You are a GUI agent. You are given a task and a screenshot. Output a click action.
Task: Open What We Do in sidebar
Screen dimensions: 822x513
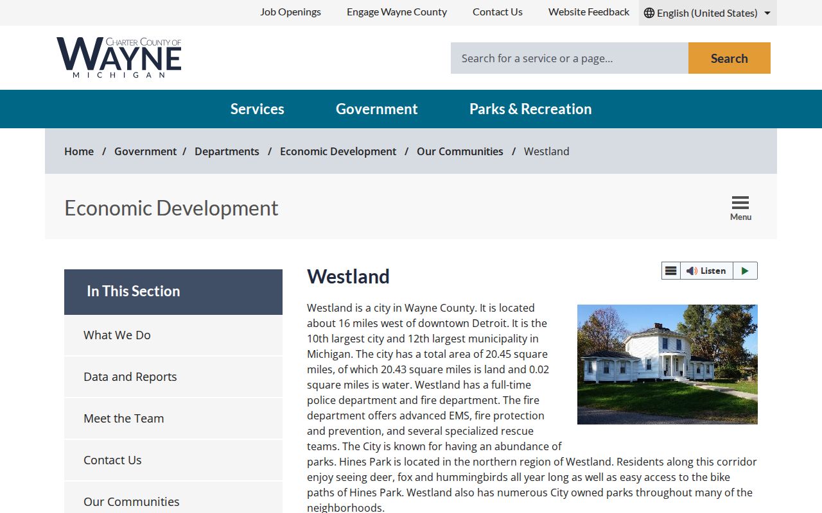(173, 335)
